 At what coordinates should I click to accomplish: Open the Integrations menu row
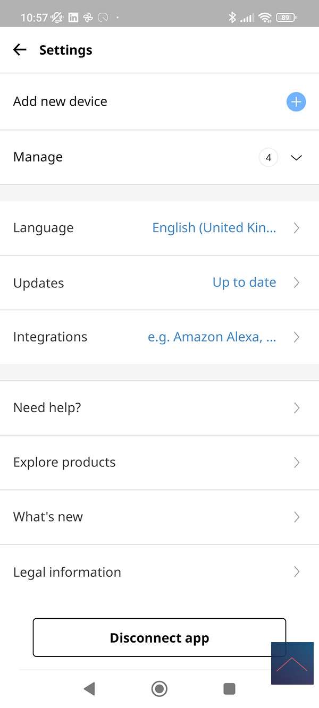click(x=50, y=337)
